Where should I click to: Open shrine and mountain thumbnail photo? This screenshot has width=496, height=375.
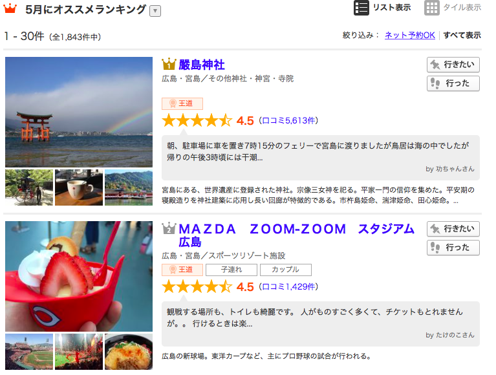coord(129,187)
